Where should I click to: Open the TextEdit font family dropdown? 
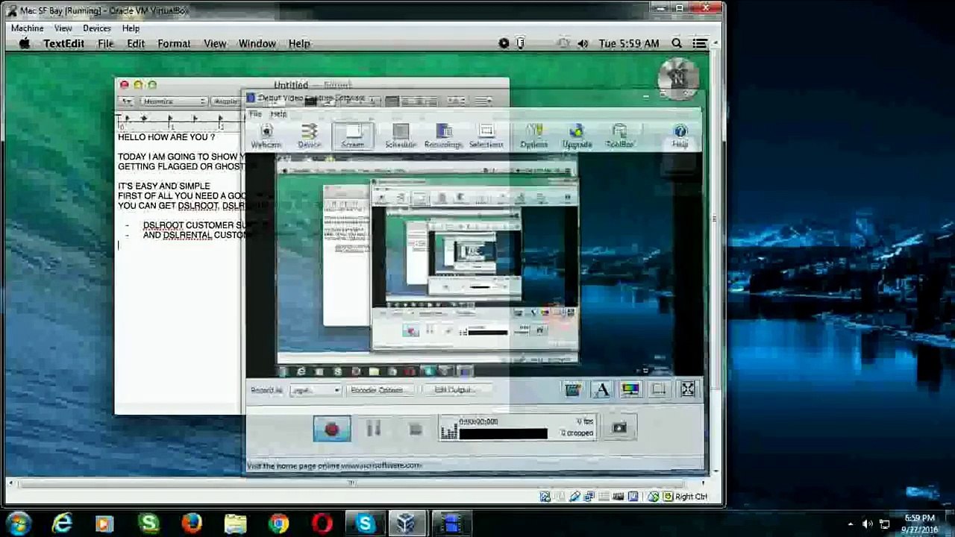pyautogui.click(x=173, y=101)
